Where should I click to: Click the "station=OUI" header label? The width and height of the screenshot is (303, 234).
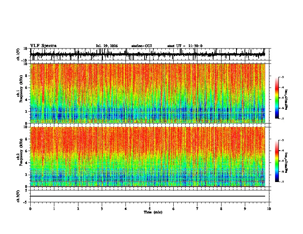(x=142, y=46)
